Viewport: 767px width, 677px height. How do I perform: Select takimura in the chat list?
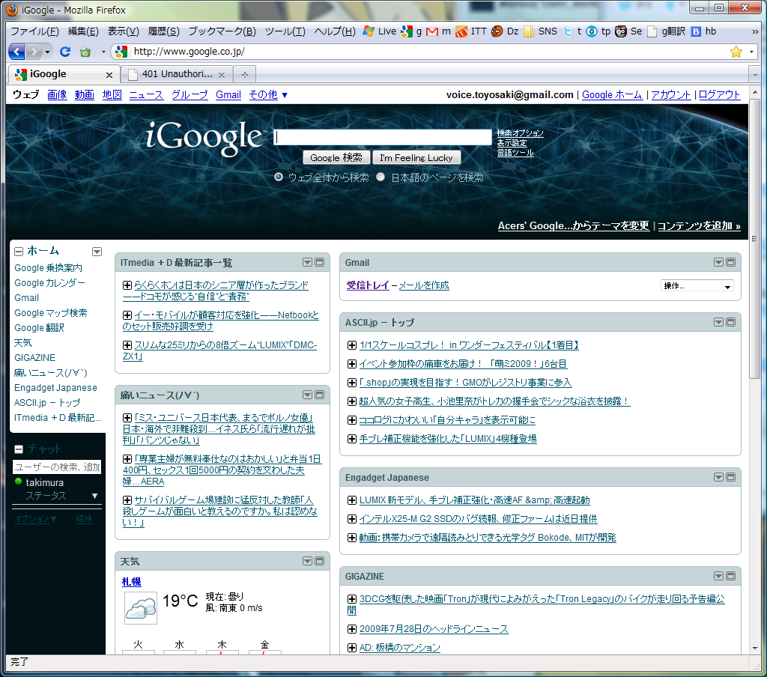point(44,483)
